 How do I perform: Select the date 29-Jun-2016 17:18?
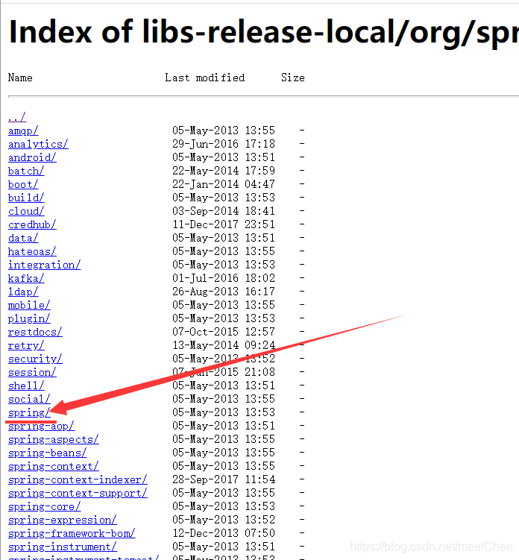(224, 144)
